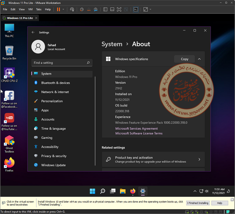235x214 pixels.
Task: Select the Firefox desktop shortcut
Action: tap(9, 165)
